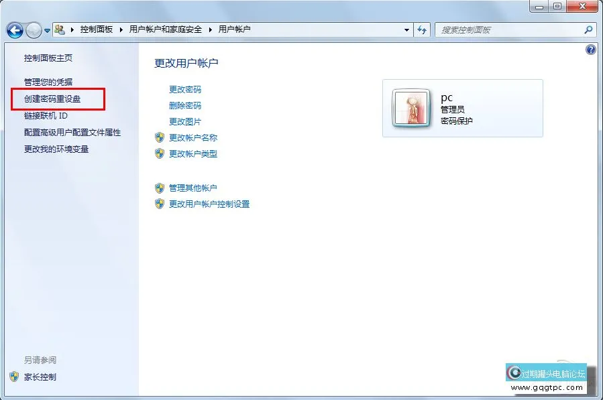This screenshot has height=400, width=603.
Task: Open help via the question mark icon
Action: click(590, 50)
